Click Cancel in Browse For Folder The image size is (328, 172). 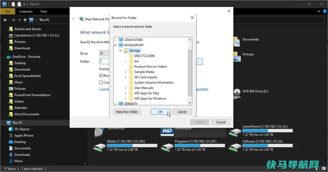coord(182,112)
